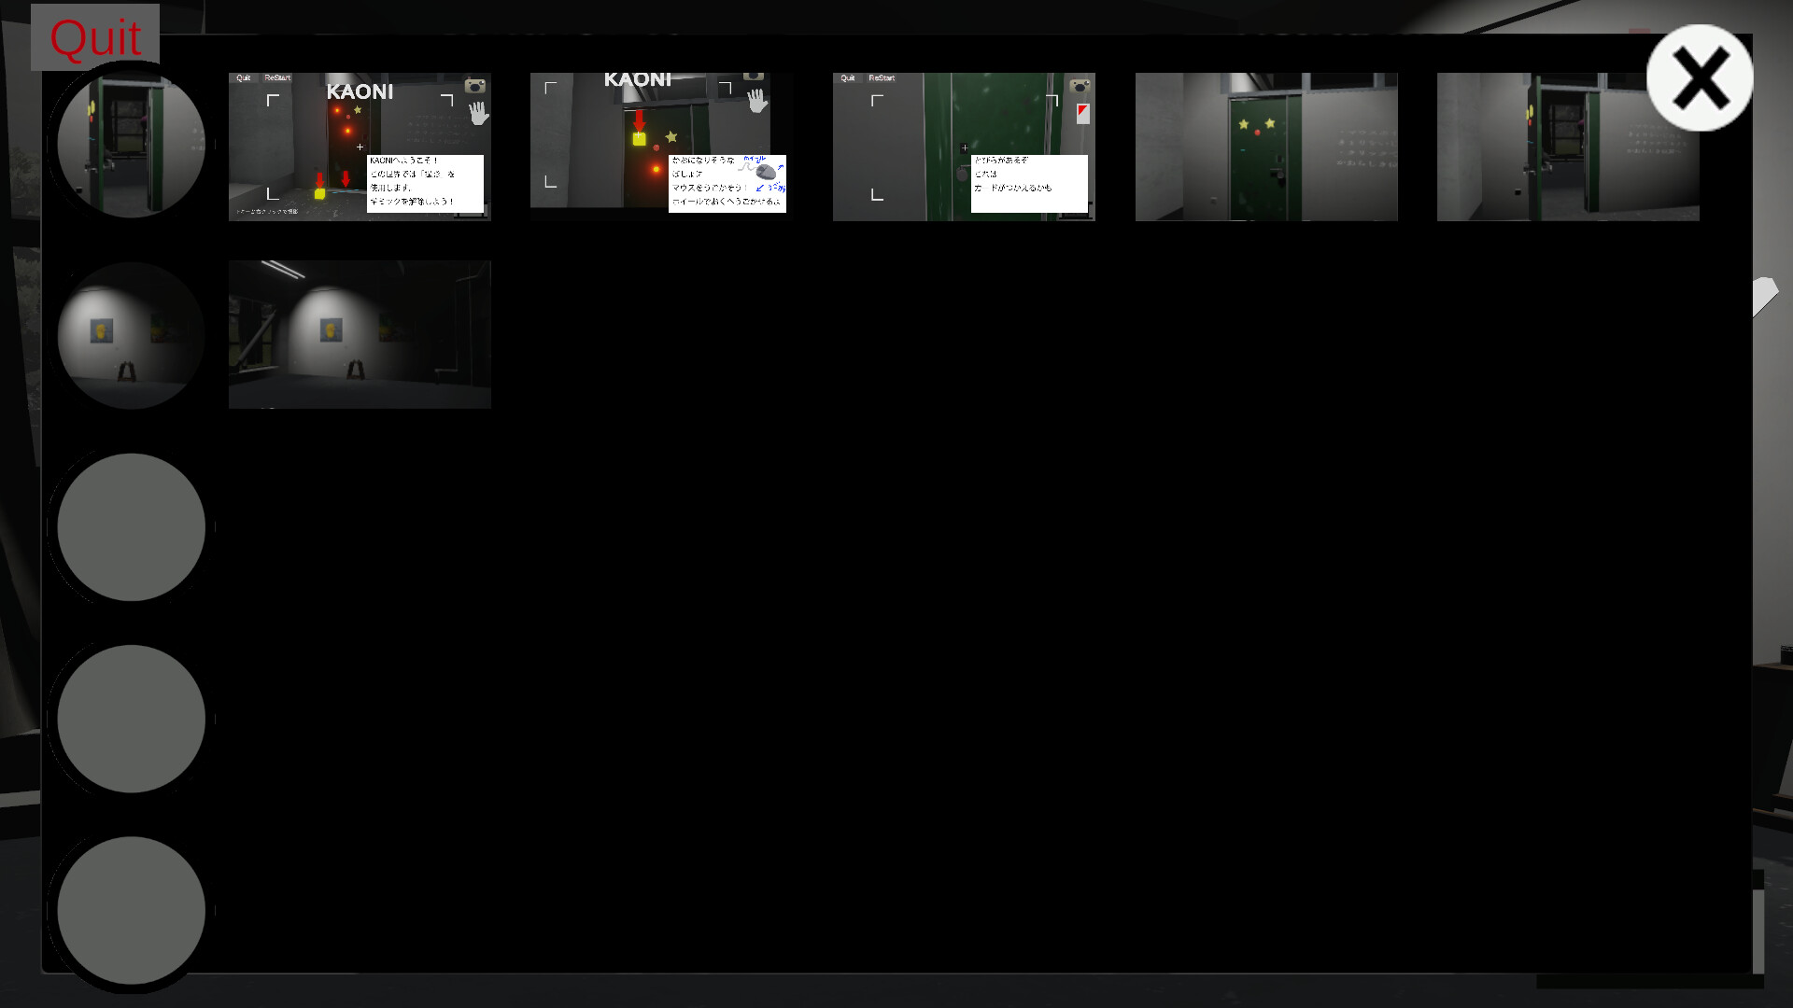Image resolution: width=1793 pixels, height=1008 pixels.
Task: Click the red striped card icon near the green door
Action: 1083,114
